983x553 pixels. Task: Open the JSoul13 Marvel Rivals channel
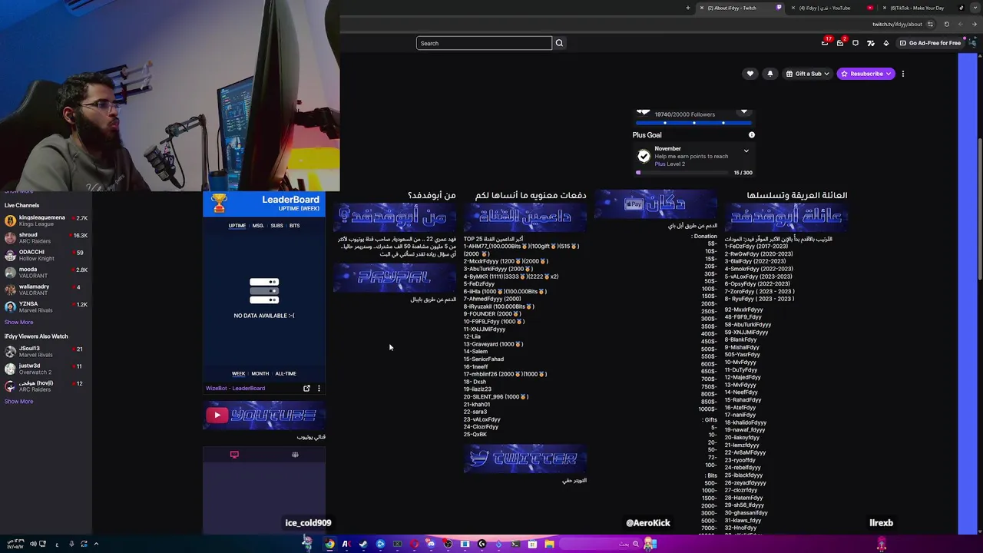(46, 352)
